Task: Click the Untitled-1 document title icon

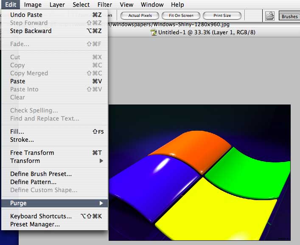Action: 154,33
